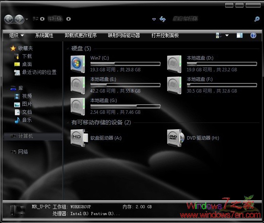264x223 pixels.
Task: Open 文档 library
Action: tap(27, 112)
